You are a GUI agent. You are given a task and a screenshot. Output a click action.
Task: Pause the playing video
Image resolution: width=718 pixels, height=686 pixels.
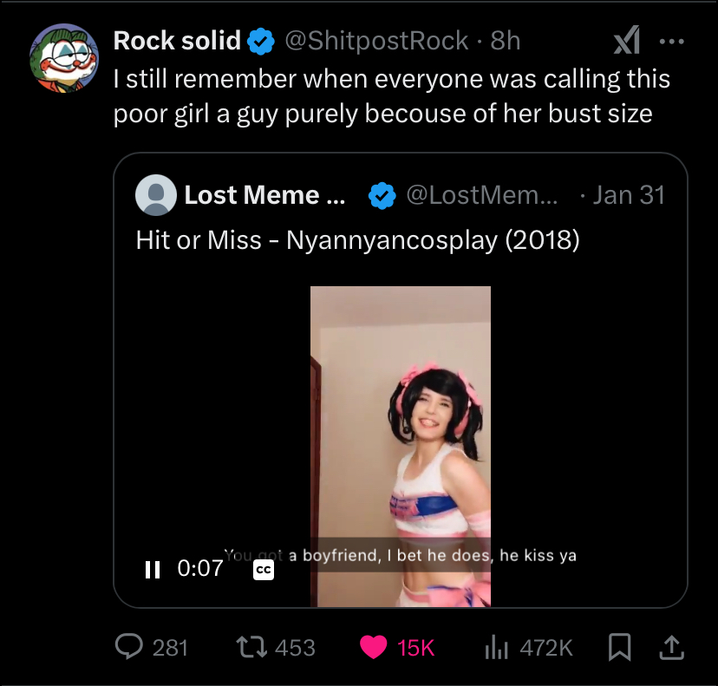click(153, 569)
